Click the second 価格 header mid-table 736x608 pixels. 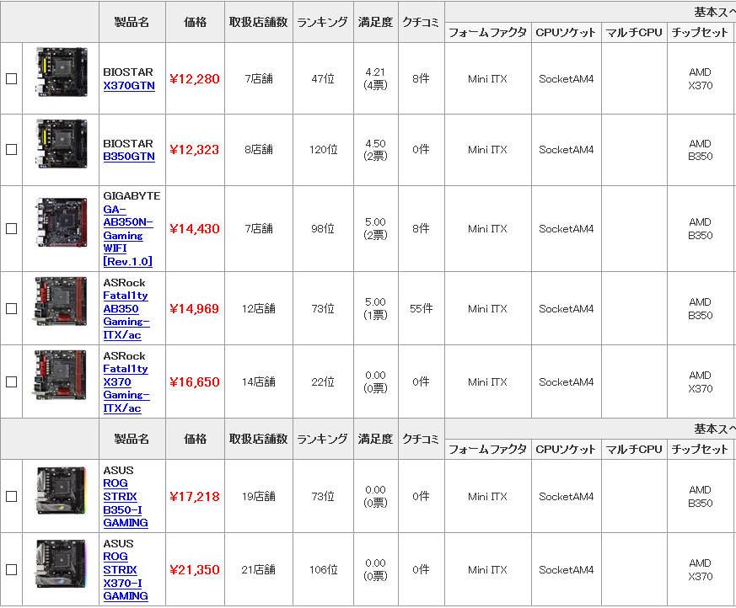(196, 439)
